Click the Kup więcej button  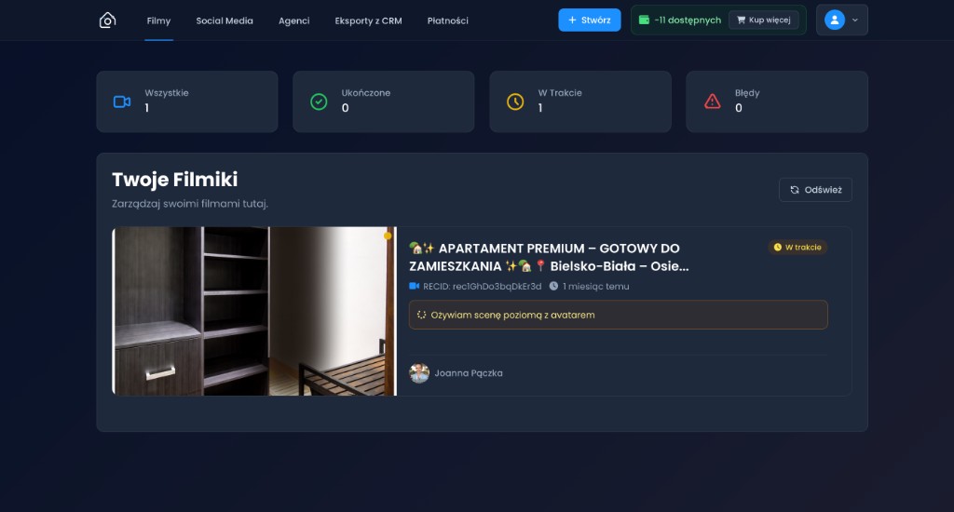pos(764,20)
